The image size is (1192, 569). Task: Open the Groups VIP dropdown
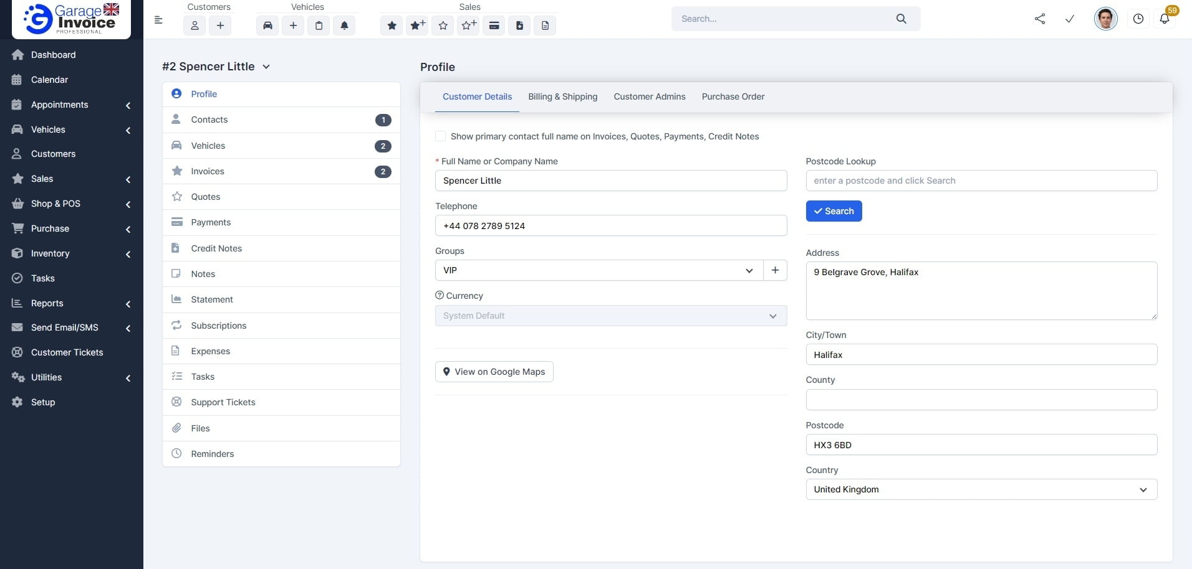point(598,270)
